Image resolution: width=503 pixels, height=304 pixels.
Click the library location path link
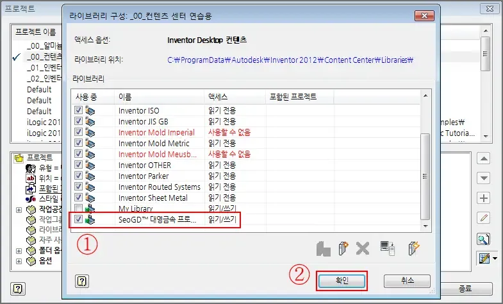pyautogui.click(x=290, y=60)
